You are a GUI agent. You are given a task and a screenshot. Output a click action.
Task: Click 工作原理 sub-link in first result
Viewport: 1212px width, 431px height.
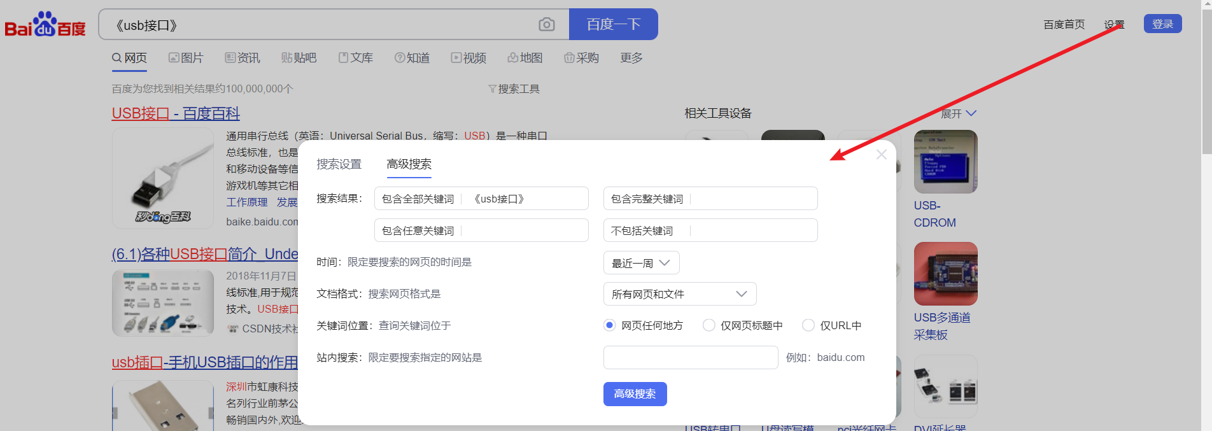point(247,202)
